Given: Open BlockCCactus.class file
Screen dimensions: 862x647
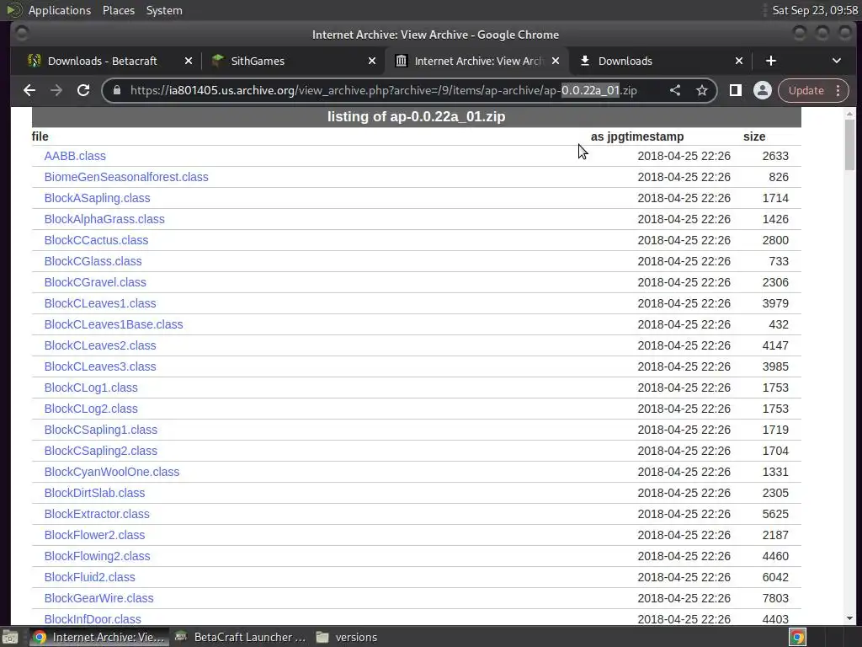Looking at the screenshot, I should tap(96, 240).
